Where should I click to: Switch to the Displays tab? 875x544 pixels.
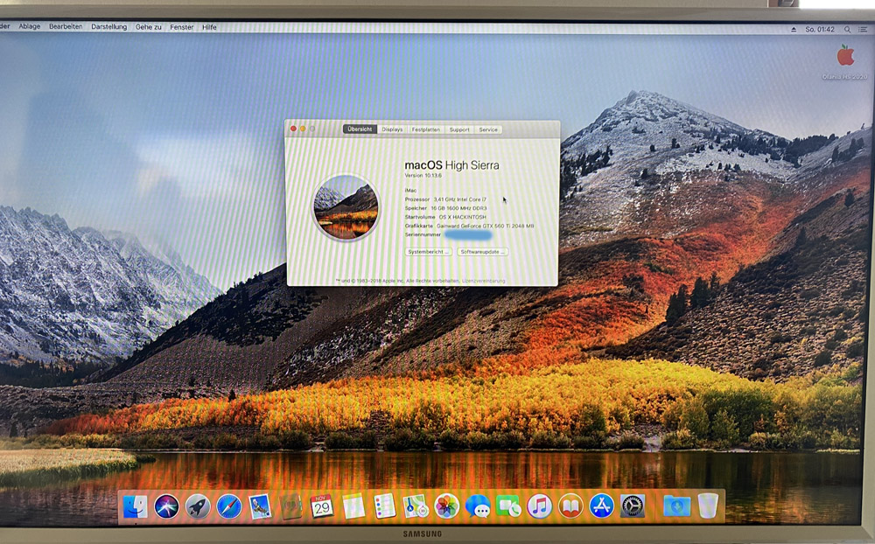click(392, 129)
